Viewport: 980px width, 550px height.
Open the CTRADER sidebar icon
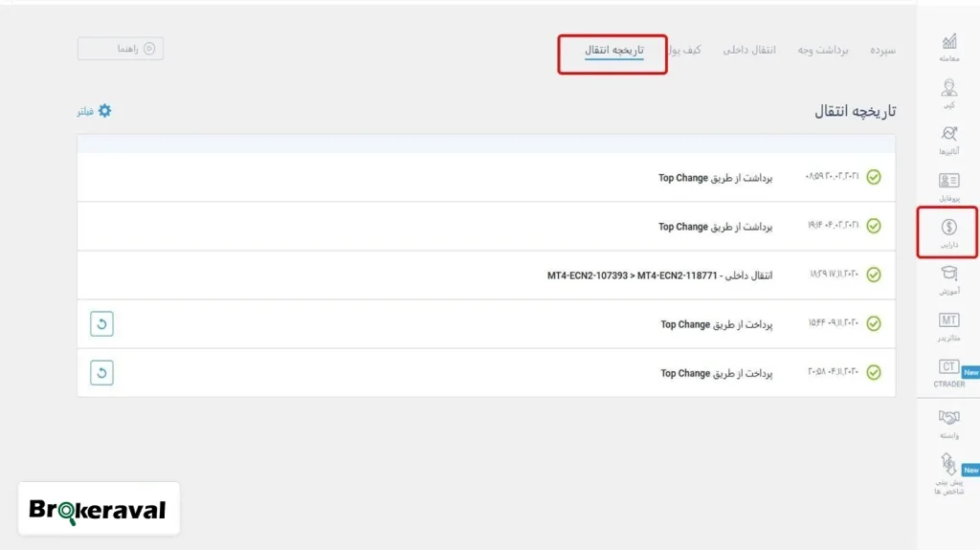pos(948,372)
